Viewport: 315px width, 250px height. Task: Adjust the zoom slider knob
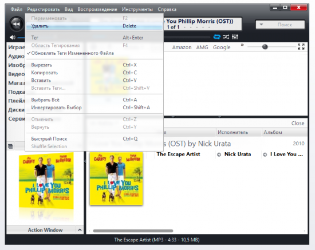(265, 47)
